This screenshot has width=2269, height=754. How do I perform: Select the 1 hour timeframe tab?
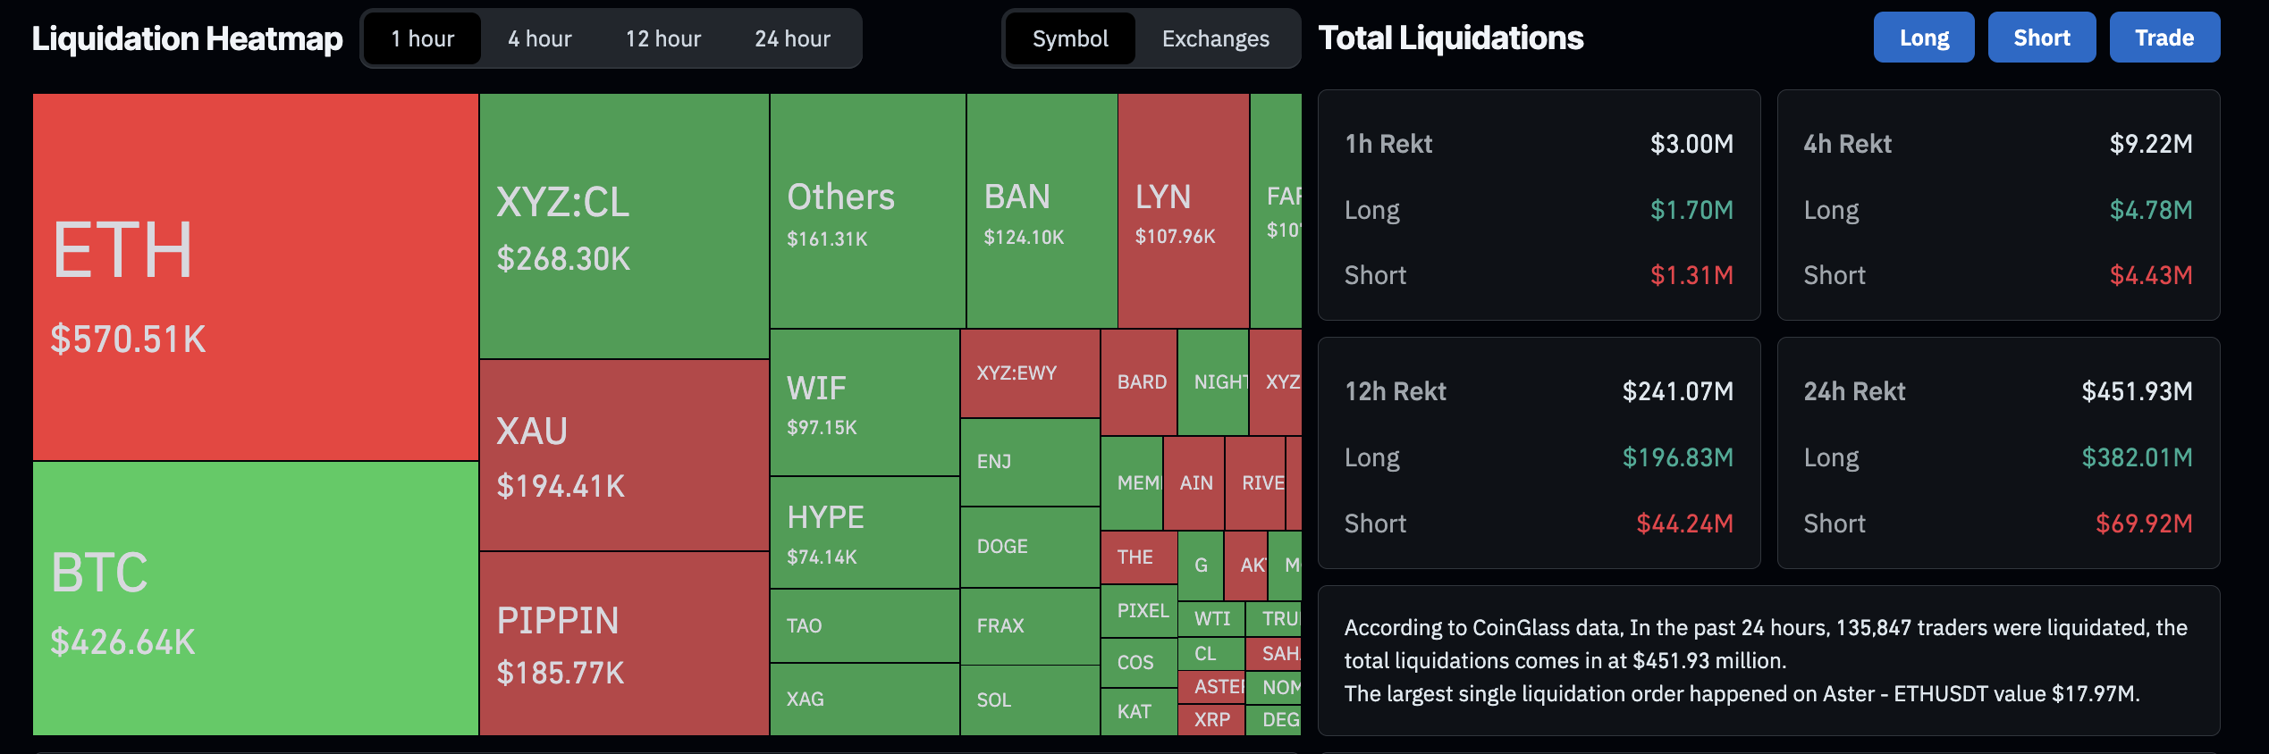[422, 39]
